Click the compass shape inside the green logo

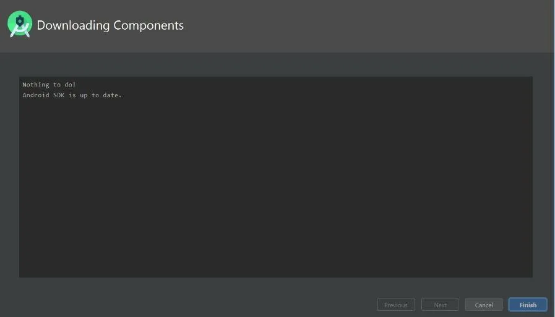pos(20,25)
